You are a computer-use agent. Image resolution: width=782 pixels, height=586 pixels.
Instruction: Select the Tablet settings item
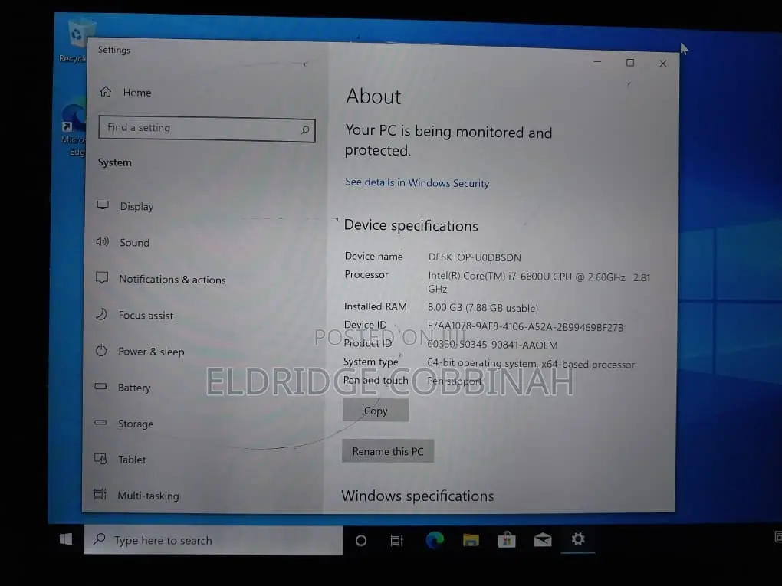click(x=120, y=460)
